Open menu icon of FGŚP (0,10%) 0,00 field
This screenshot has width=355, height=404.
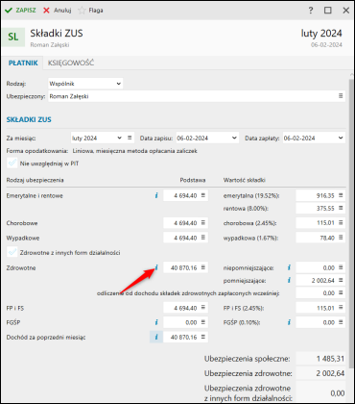341,322
